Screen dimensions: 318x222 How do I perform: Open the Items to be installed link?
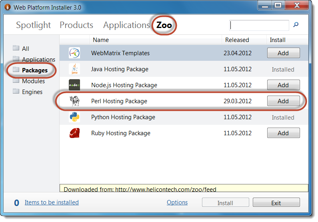pos(52,202)
